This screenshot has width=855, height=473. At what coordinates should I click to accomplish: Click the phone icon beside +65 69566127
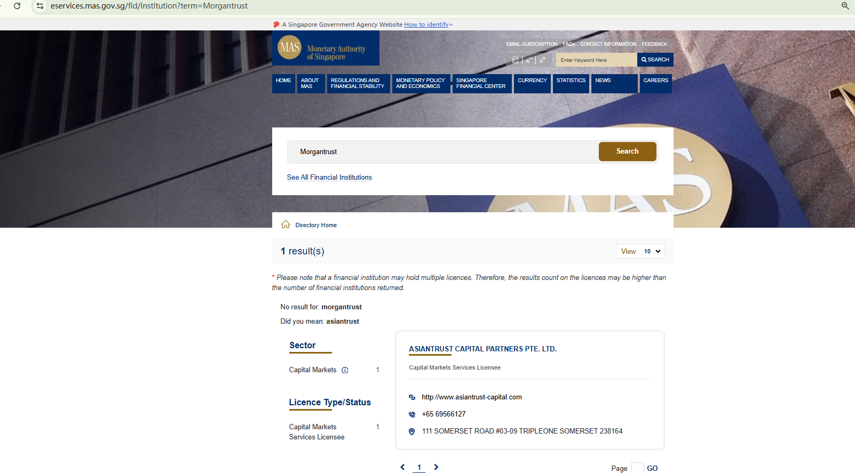[412, 414]
